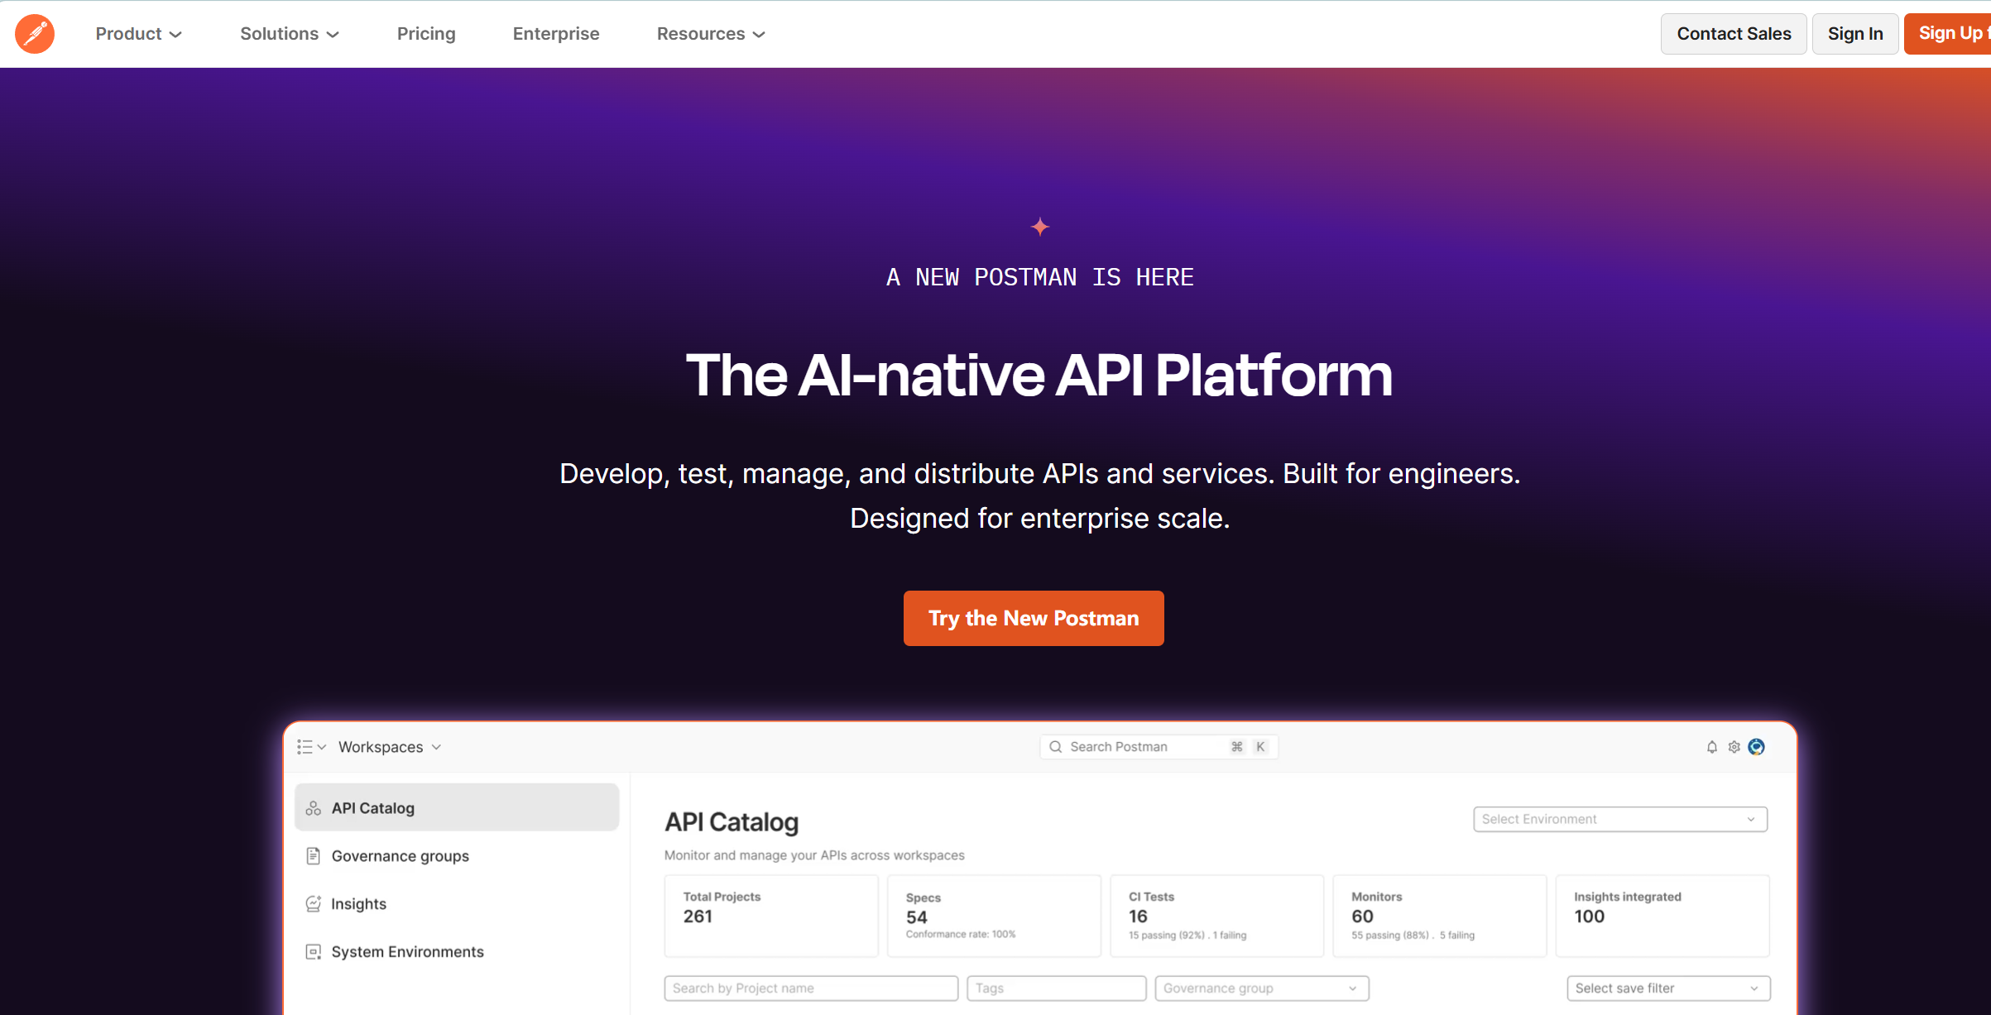The width and height of the screenshot is (1991, 1015).
Task: Click the search magnifier icon
Action: (1056, 747)
